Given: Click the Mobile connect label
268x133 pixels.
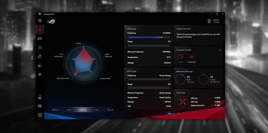Looking at the screenshot, I should (216, 21).
